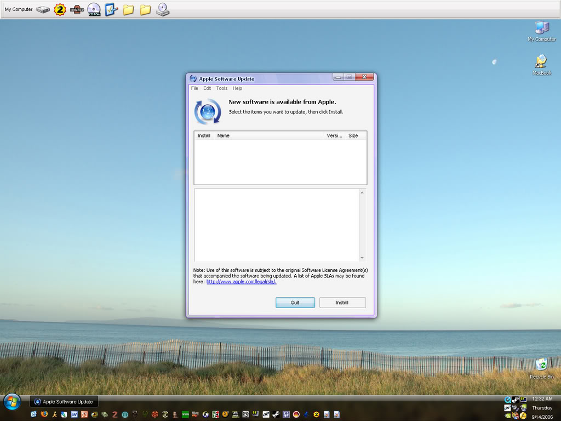The width and height of the screenshot is (561, 421).
Task: Open the Battlefield 2 icon in top toolbar
Action: pos(77,10)
